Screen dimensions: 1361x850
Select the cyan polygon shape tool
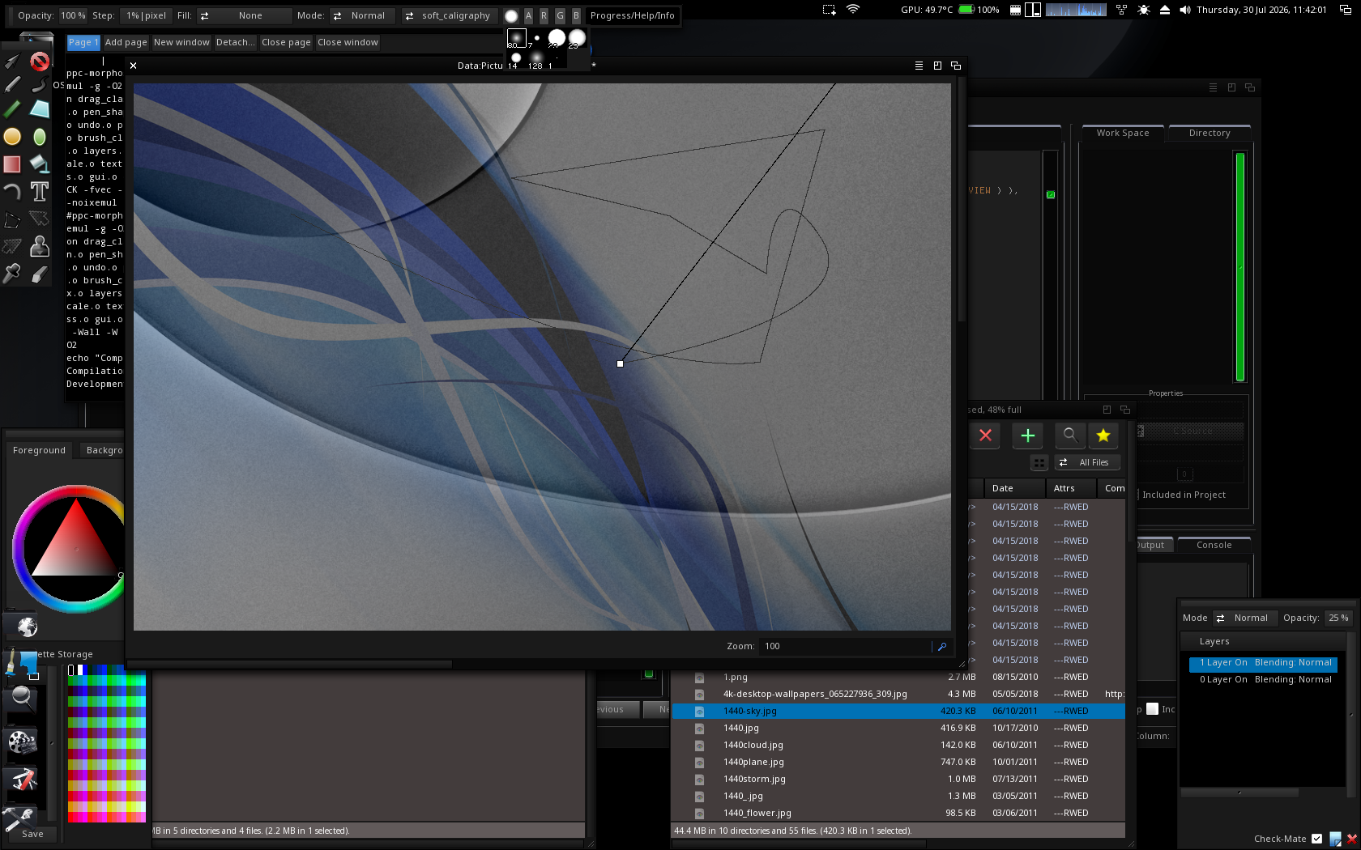(40, 109)
